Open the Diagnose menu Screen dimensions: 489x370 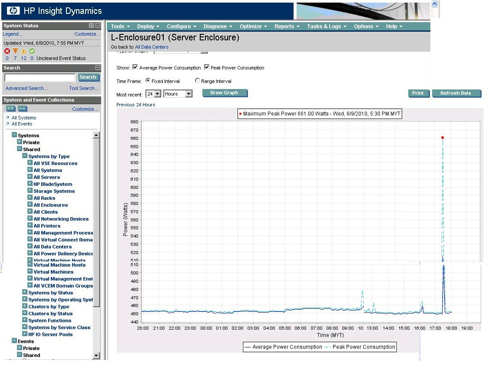click(218, 26)
